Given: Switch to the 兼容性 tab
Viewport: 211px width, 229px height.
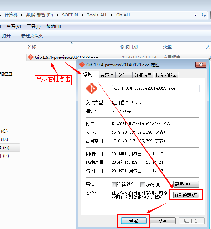Looking at the screenshot, I should tap(107, 75).
